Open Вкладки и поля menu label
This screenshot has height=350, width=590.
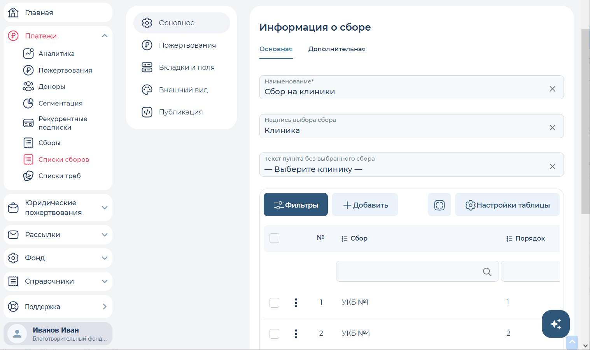pos(187,68)
